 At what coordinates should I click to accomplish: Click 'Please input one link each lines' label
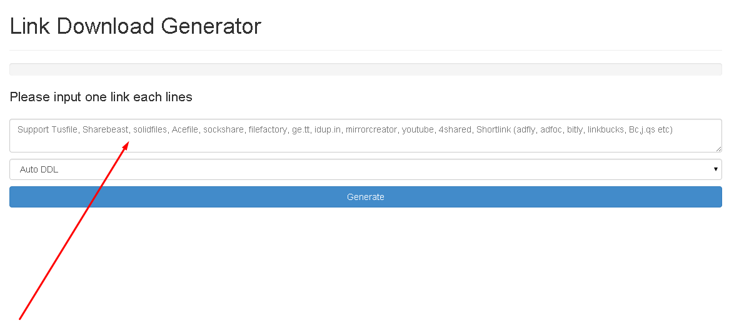[x=101, y=97]
